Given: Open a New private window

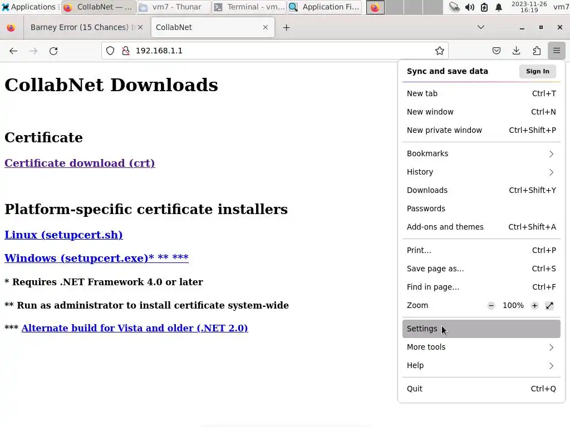Looking at the screenshot, I should click(481, 130).
